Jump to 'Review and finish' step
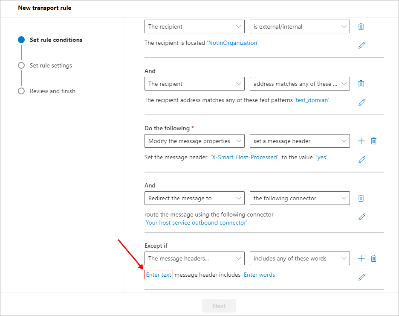 pos(52,91)
